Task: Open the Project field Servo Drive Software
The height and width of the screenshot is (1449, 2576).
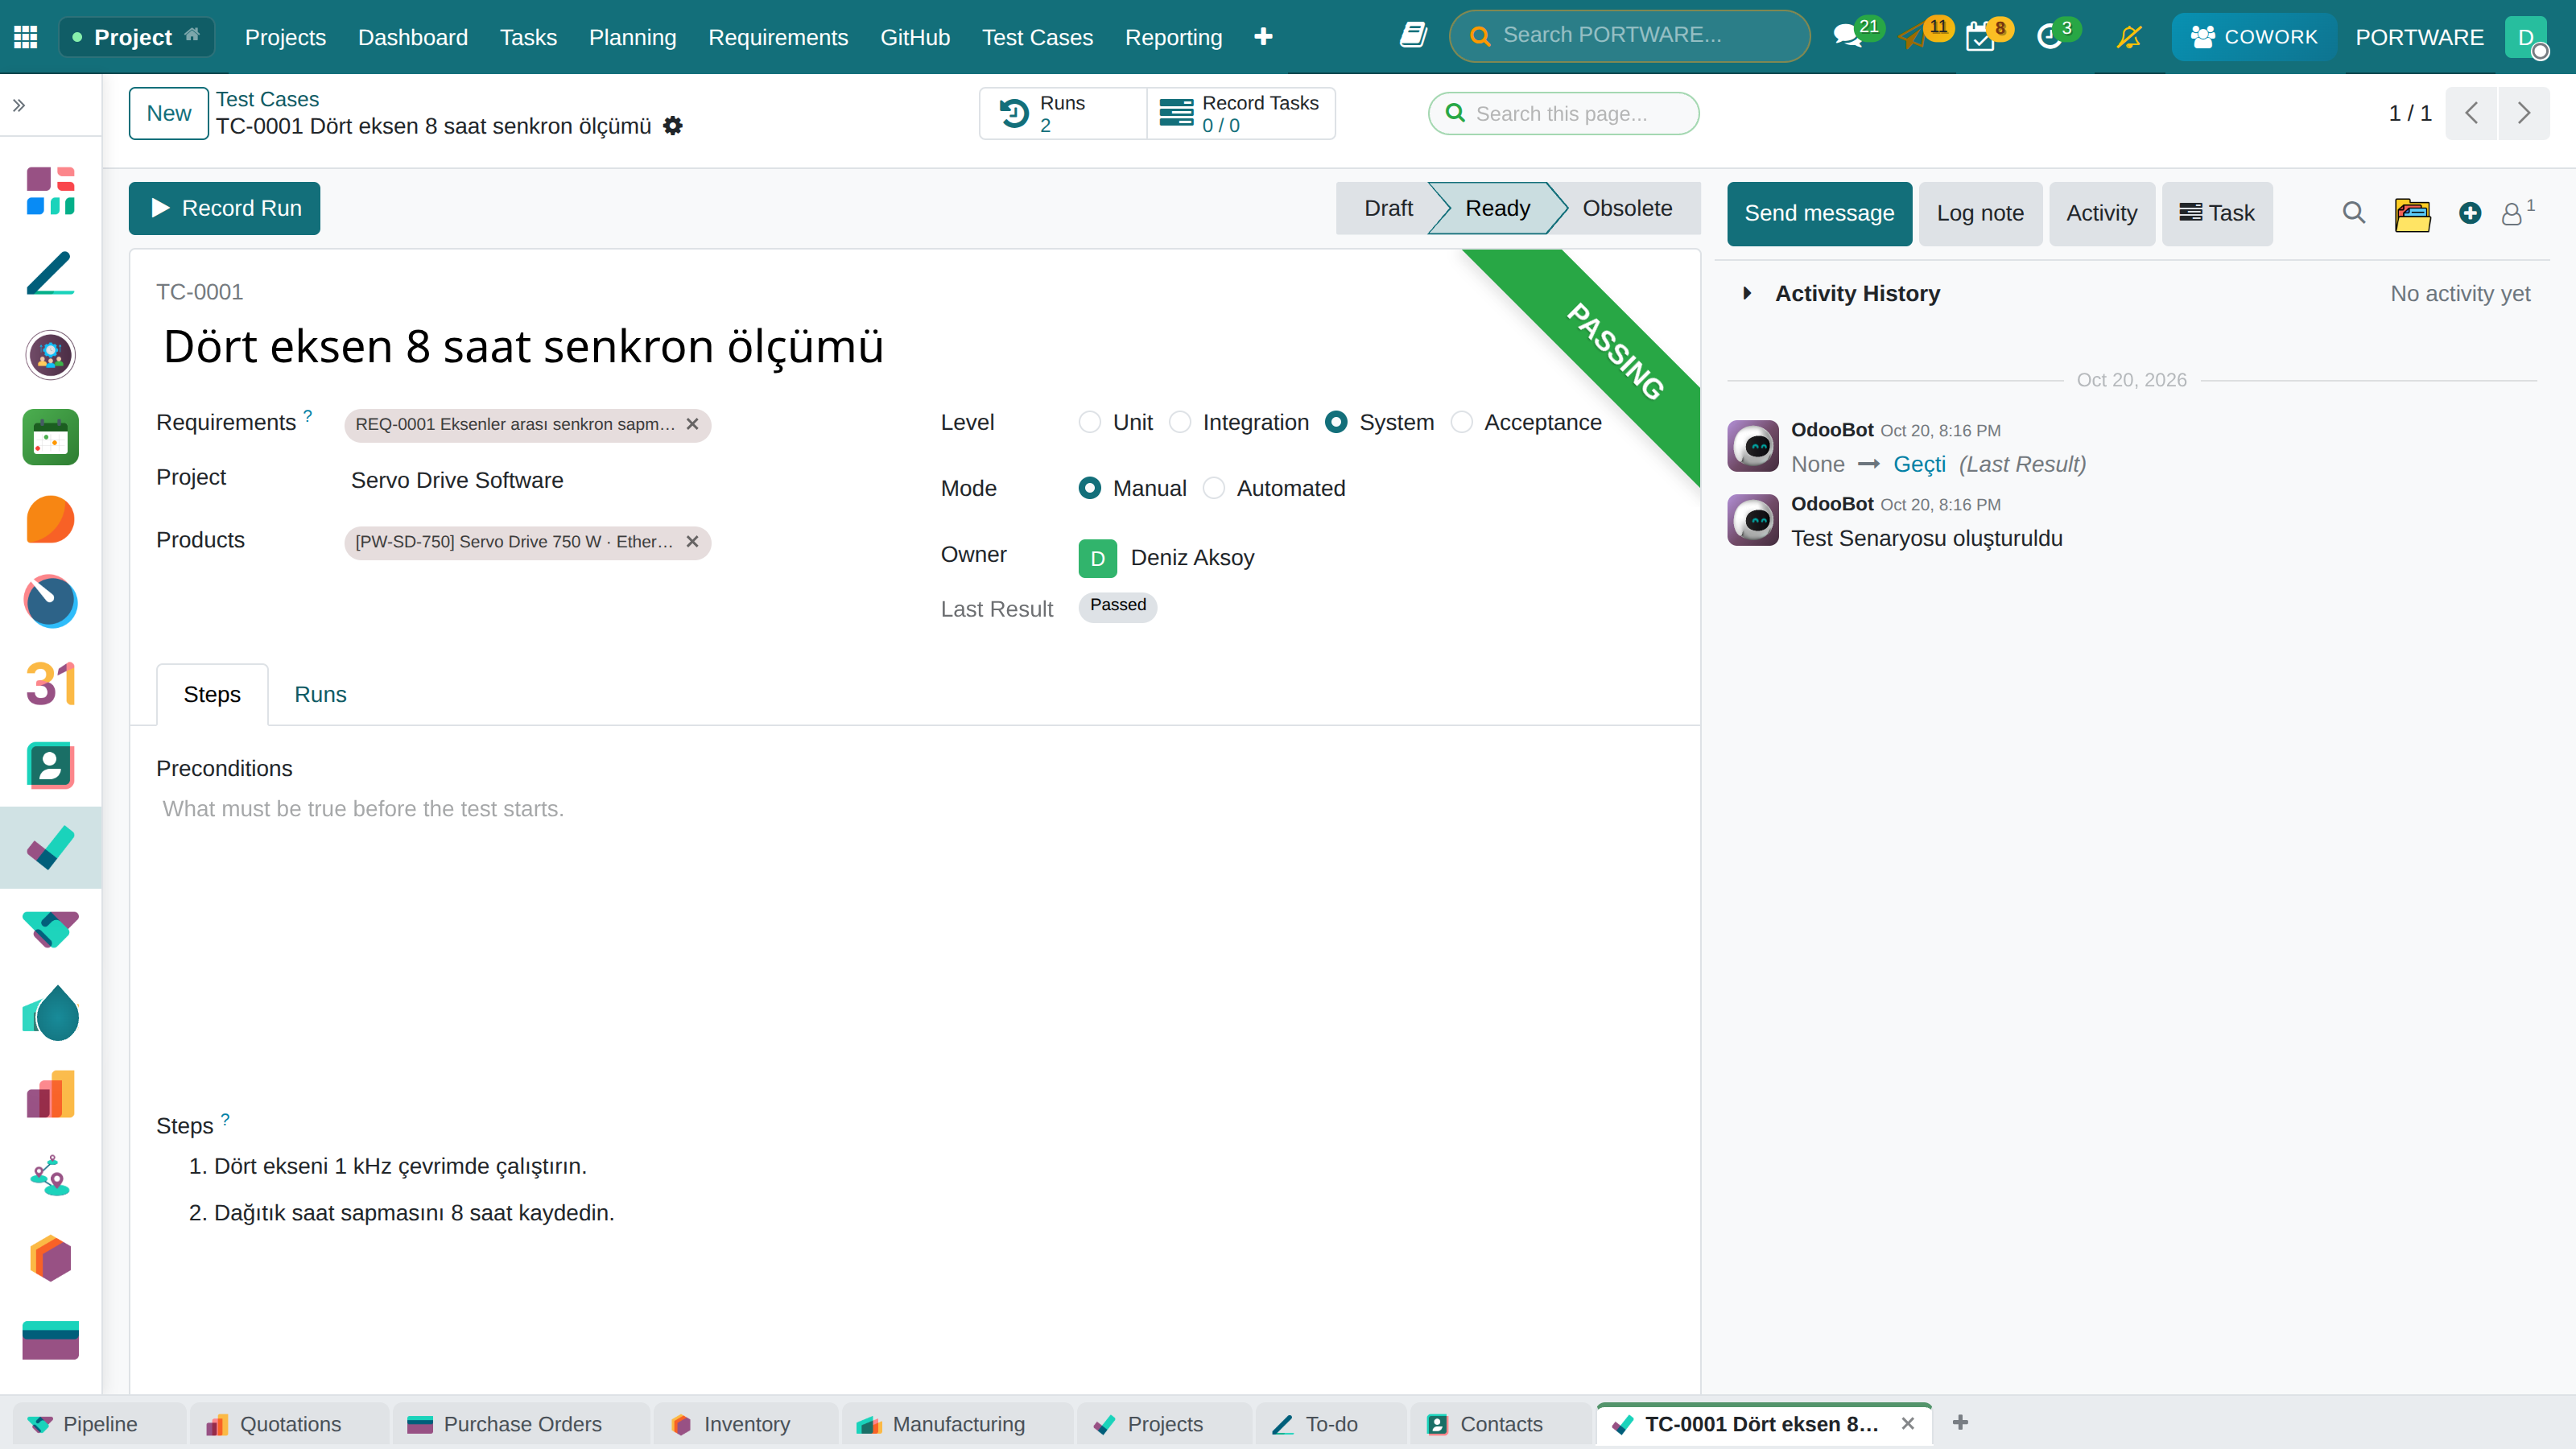Action: tap(457, 480)
